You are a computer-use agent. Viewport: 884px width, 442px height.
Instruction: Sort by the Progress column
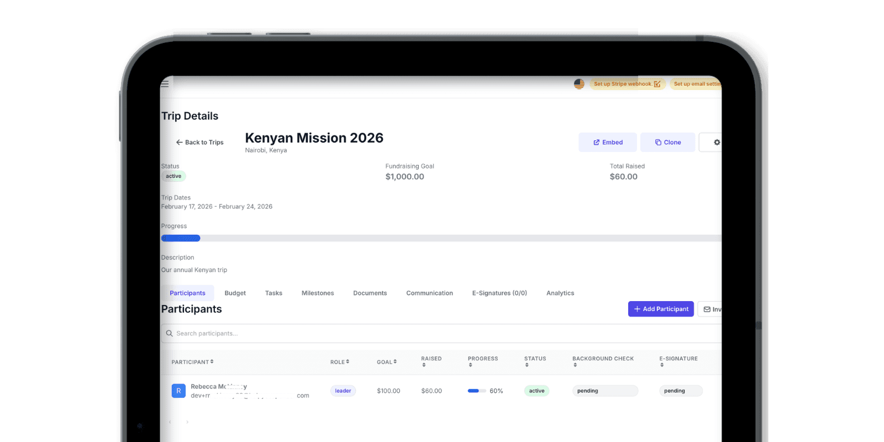pyautogui.click(x=483, y=361)
